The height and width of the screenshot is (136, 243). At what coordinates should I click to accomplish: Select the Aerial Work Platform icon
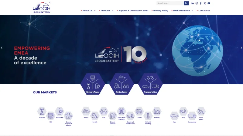tap(122, 112)
